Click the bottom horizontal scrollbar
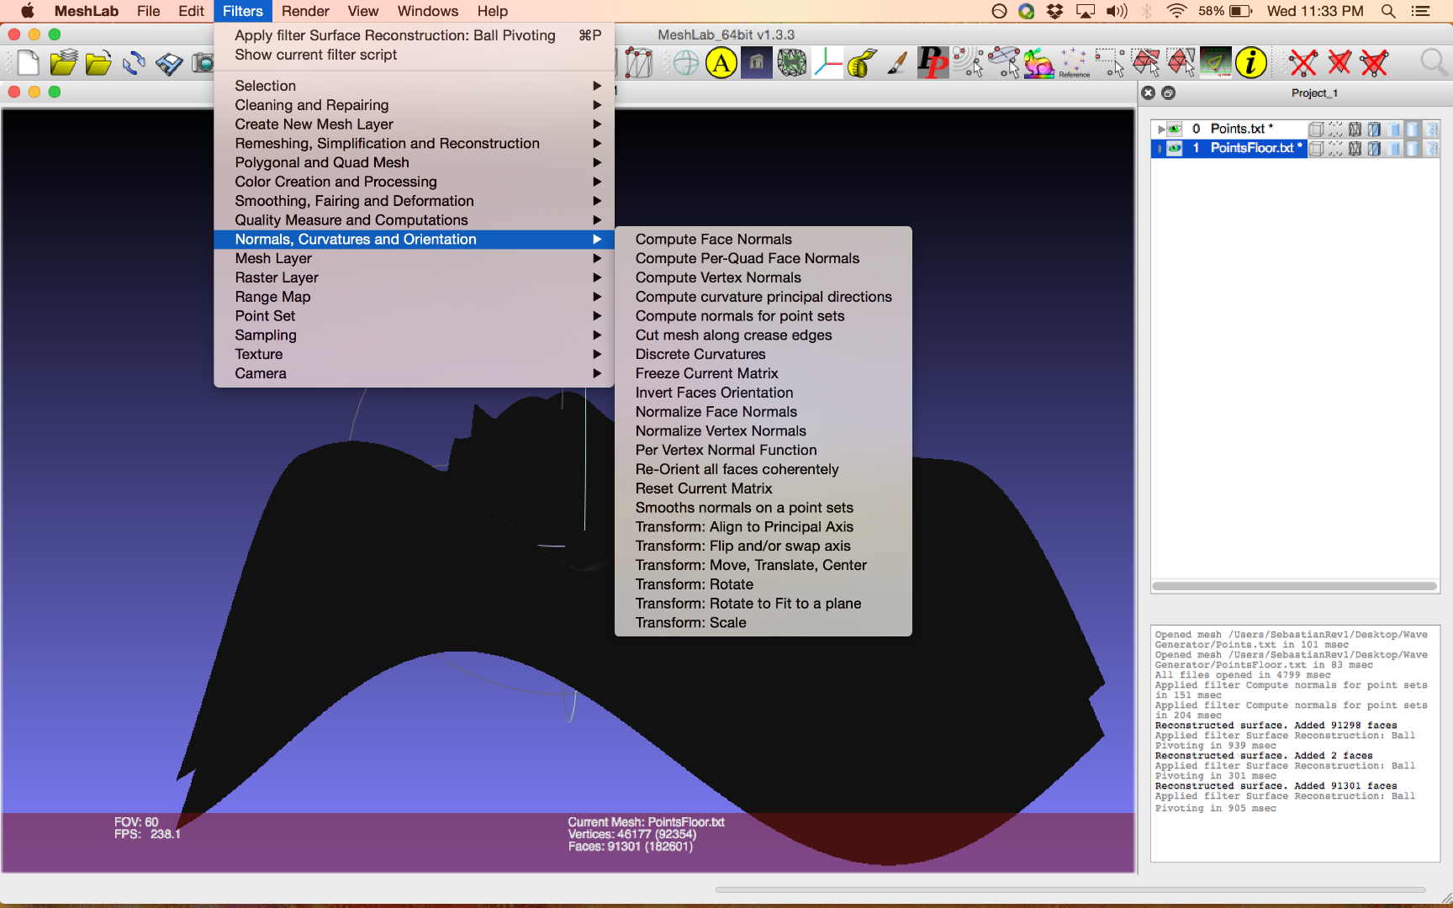Viewport: 1453px width, 908px height. coord(1070,890)
